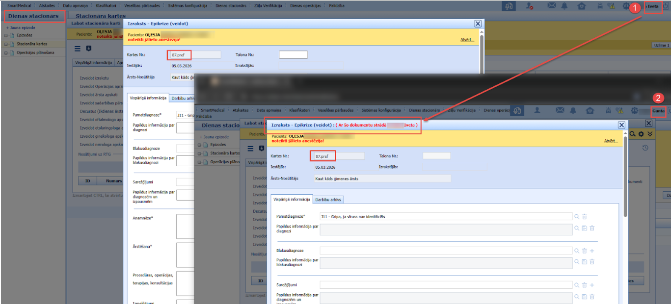Click the trash icon beside Blakusdiagnoze field
671x304 pixels.
point(585,251)
